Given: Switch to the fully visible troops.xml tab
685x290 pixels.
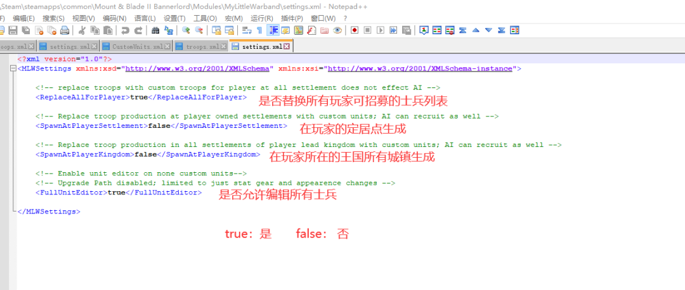Looking at the screenshot, I should (x=202, y=46).
